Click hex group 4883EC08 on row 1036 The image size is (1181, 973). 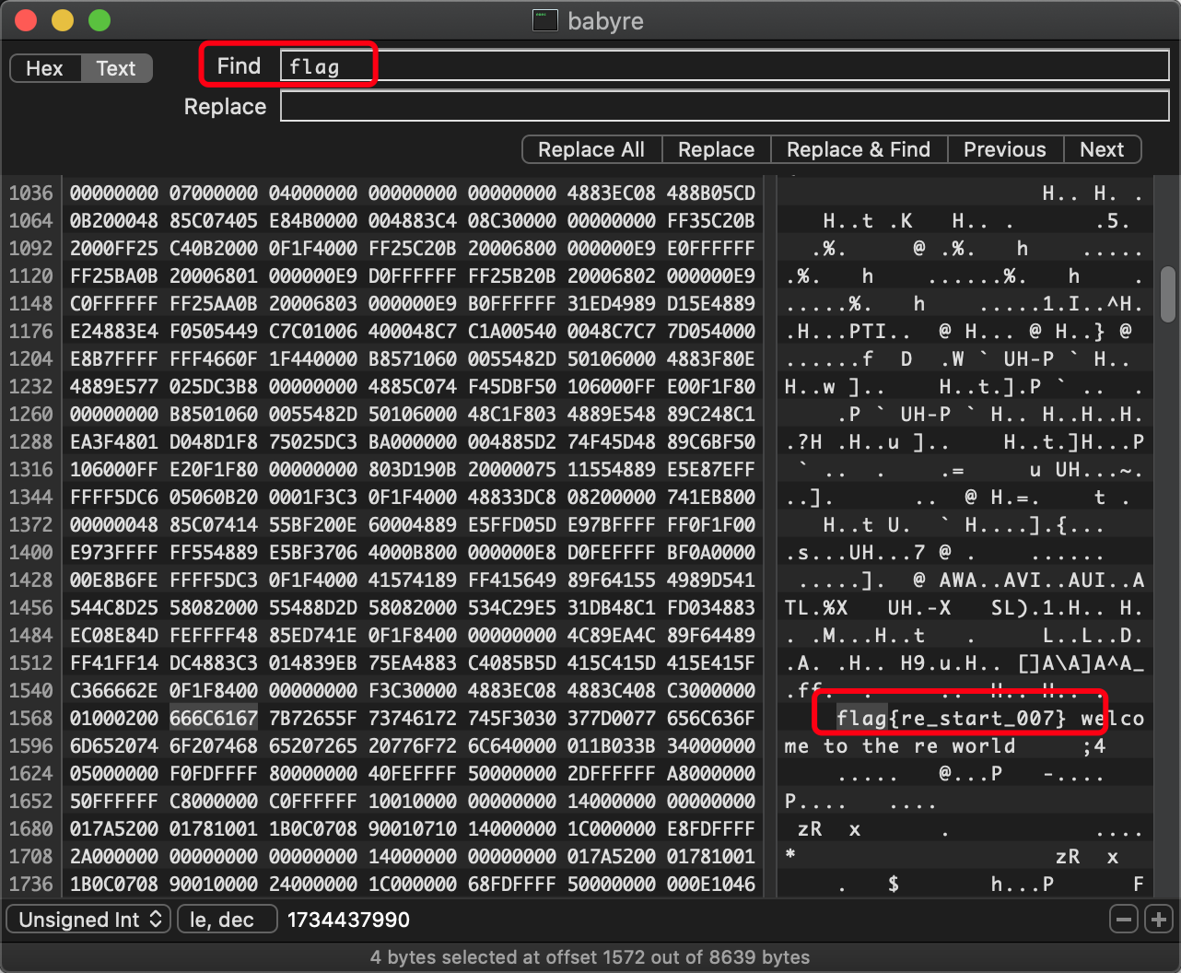coord(612,193)
